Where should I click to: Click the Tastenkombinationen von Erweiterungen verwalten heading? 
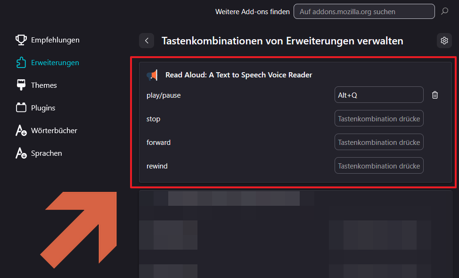pyautogui.click(x=282, y=41)
